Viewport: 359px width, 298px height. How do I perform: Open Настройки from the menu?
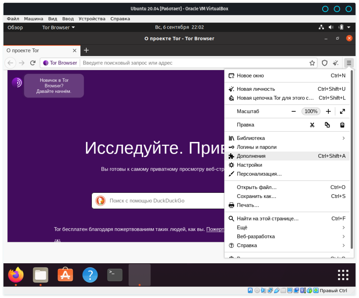click(x=249, y=165)
